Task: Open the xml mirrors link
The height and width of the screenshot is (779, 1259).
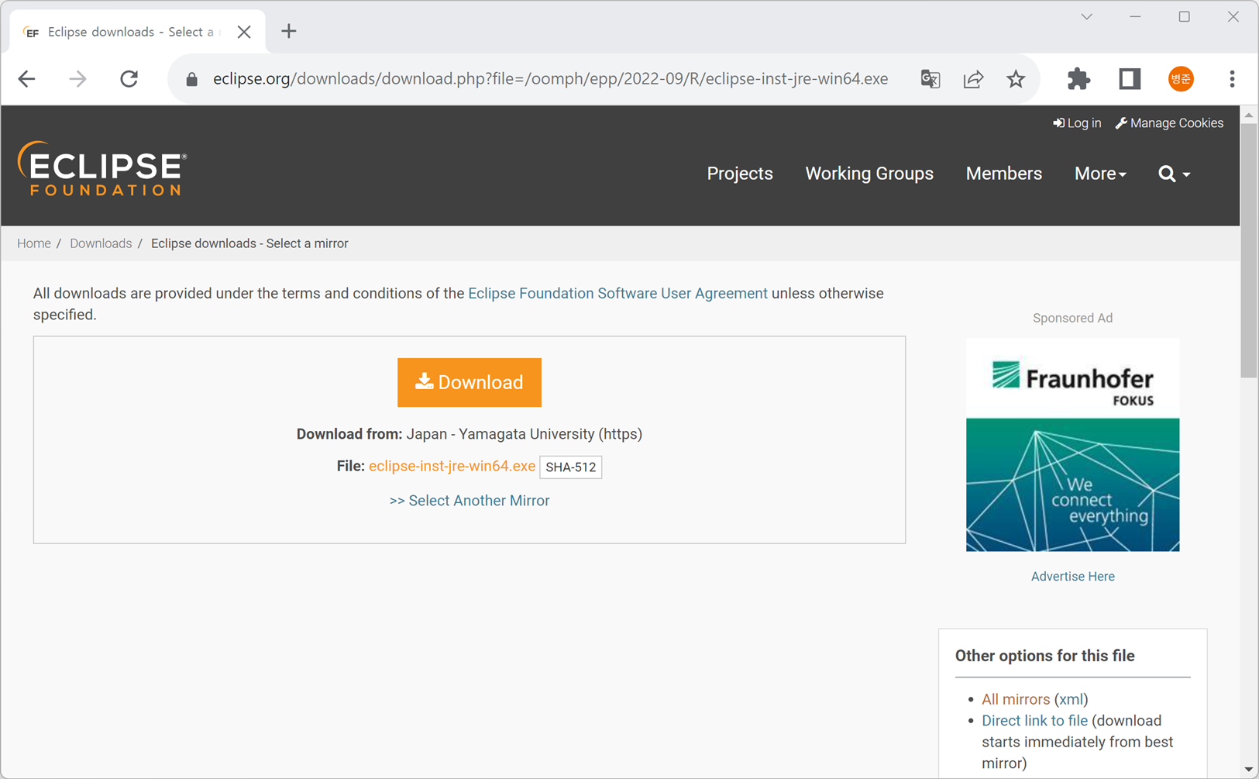Action: pyautogui.click(x=1071, y=699)
